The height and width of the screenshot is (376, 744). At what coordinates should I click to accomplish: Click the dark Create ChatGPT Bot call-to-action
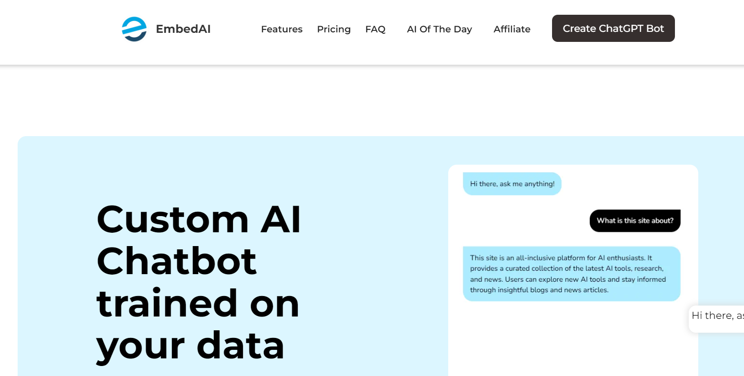coord(613,29)
